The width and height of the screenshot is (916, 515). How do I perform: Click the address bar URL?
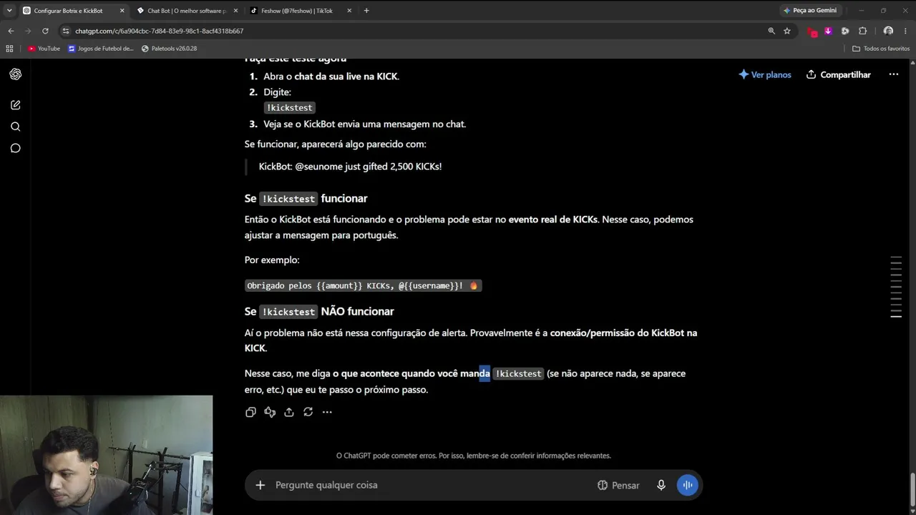point(160,31)
